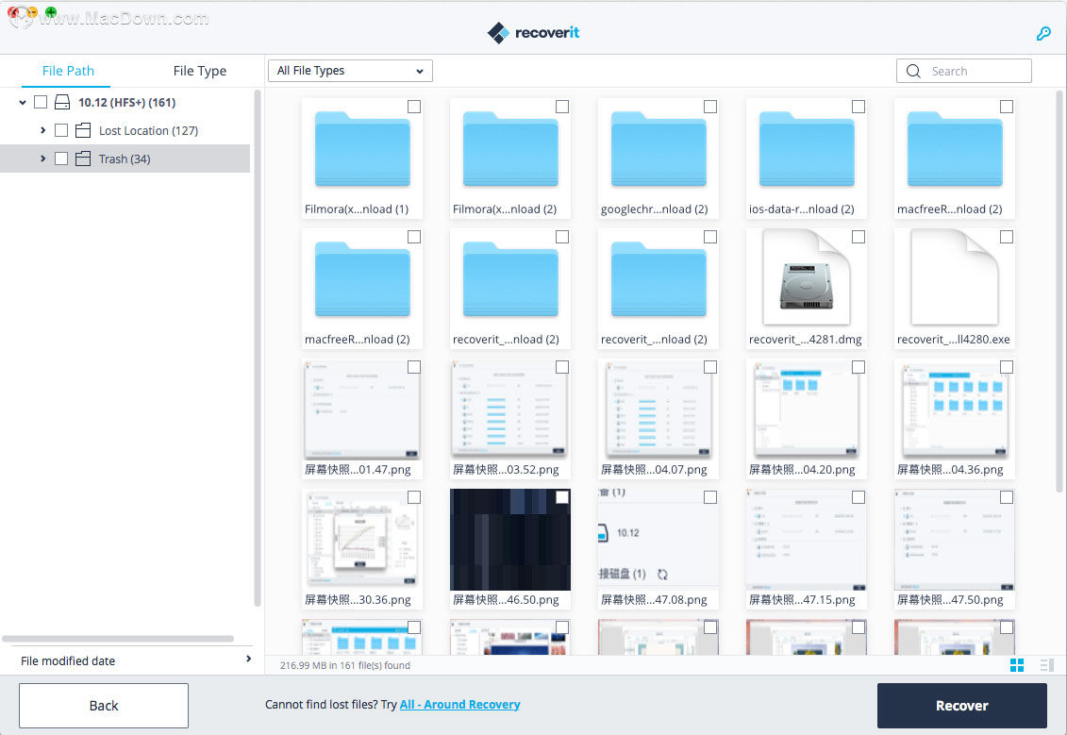Open the 屏幕快照...04.20.png thumbnail
Screen dimensions: 1067x735
tap(807, 410)
